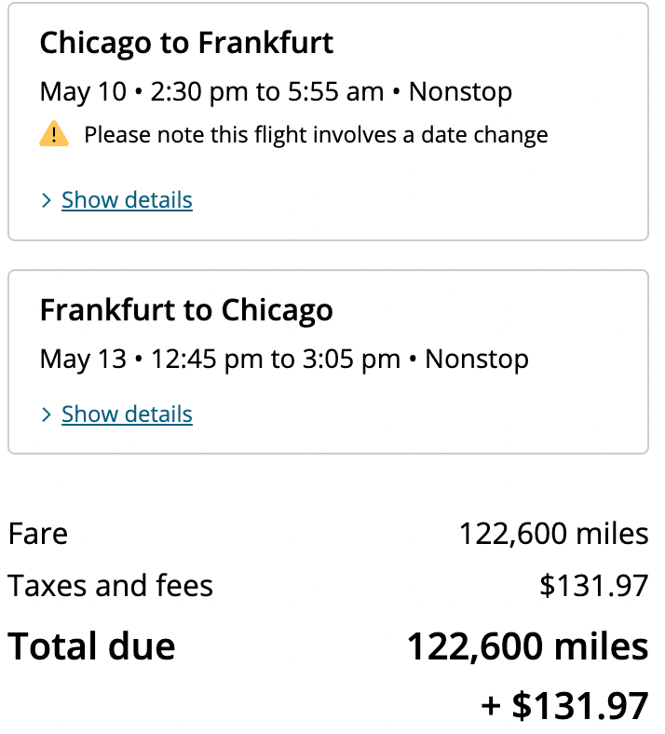Image resolution: width=665 pixels, height=734 pixels.
Task: Open Show details link for Chicago to Frankfurt
Action: [127, 200]
